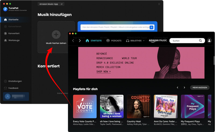This screenshot has width=215, height=132.
Task: Focus the Amazon Music link input field
Action: 115,27
